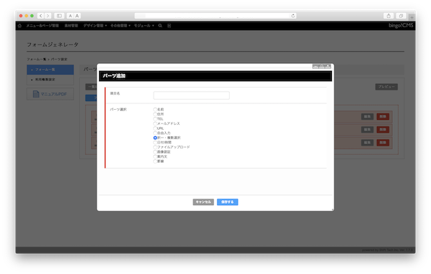Image resolution: width=431 pixels, height=274 pixels.
Task: Choose the ファイルアップロード radio option
Action: (x=155, y=147)
